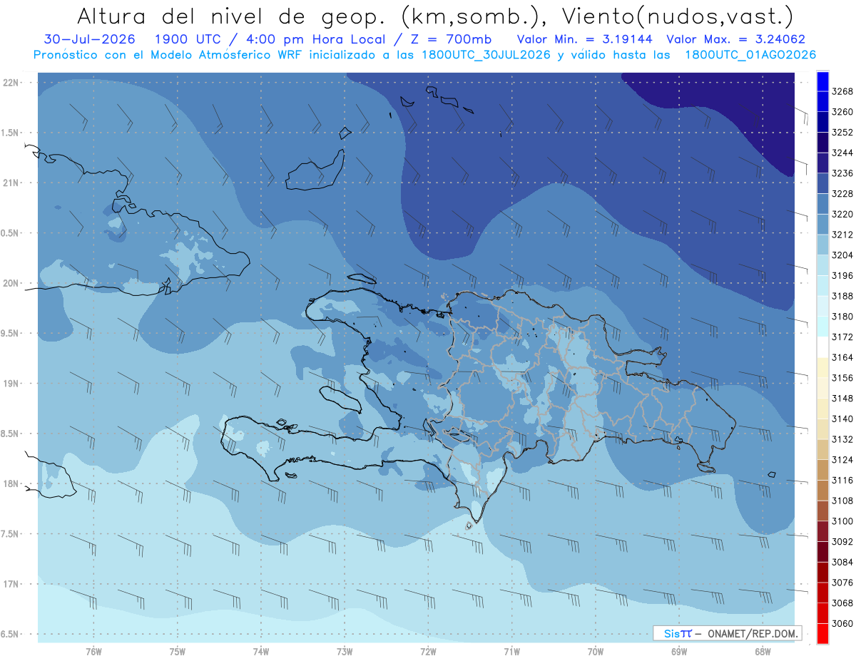Viewport: 856px width, 661px height.
Task: Click 'Valor Max. = 3.24062'
Action: click(736, 39)
